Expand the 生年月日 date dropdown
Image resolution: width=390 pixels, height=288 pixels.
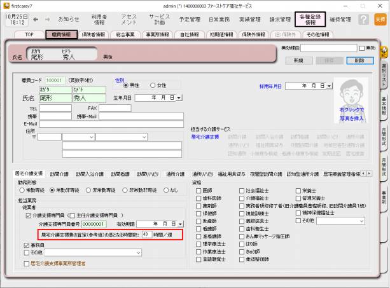point(179,98)
